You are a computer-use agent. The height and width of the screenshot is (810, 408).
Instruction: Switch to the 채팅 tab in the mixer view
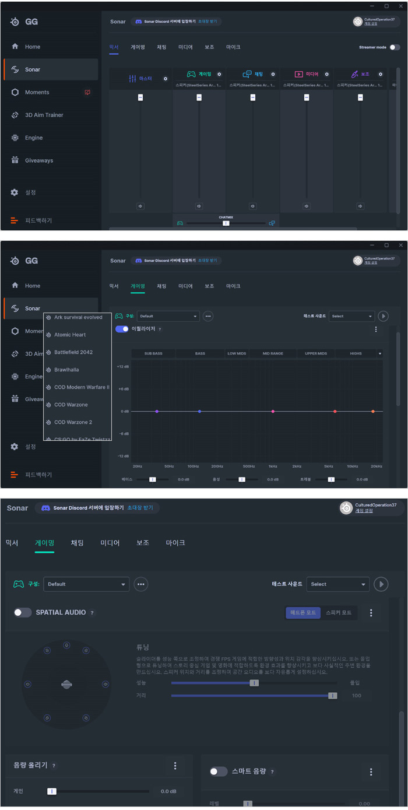[161, 47]
